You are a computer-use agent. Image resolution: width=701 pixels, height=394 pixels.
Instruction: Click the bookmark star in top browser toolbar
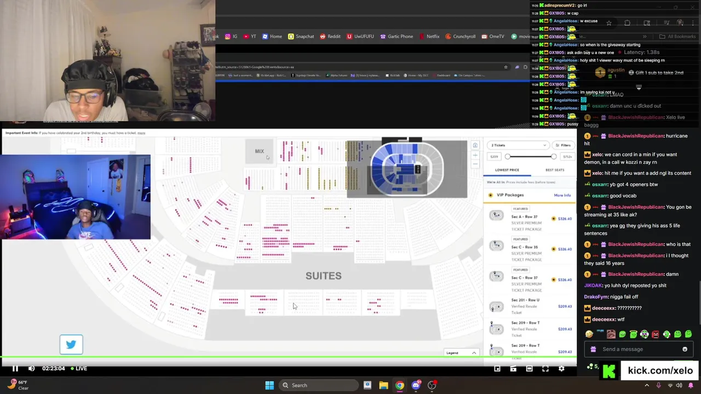(x=608, y=23)
